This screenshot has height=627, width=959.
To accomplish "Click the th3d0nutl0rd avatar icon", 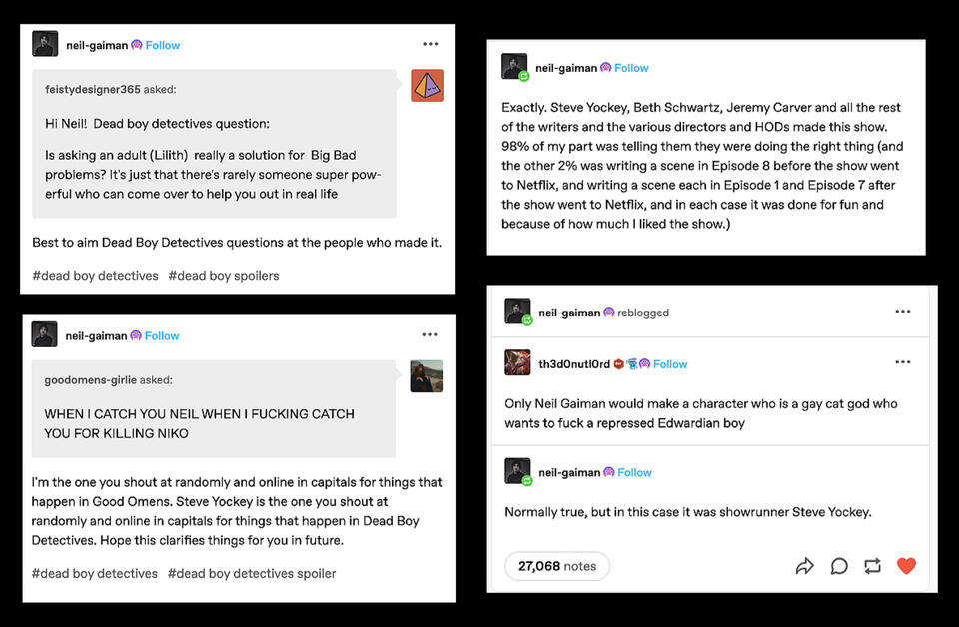I will pyautogui.click(x=517, y=363).
